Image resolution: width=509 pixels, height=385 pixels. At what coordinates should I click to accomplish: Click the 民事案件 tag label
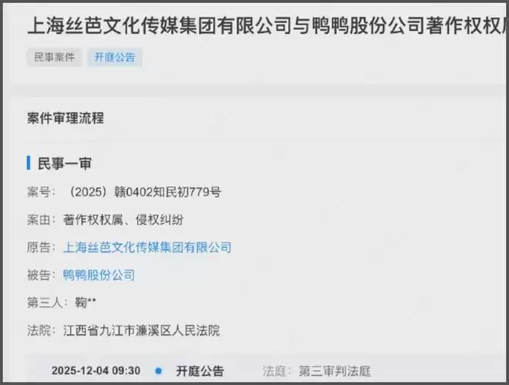(x=54, y=57)
